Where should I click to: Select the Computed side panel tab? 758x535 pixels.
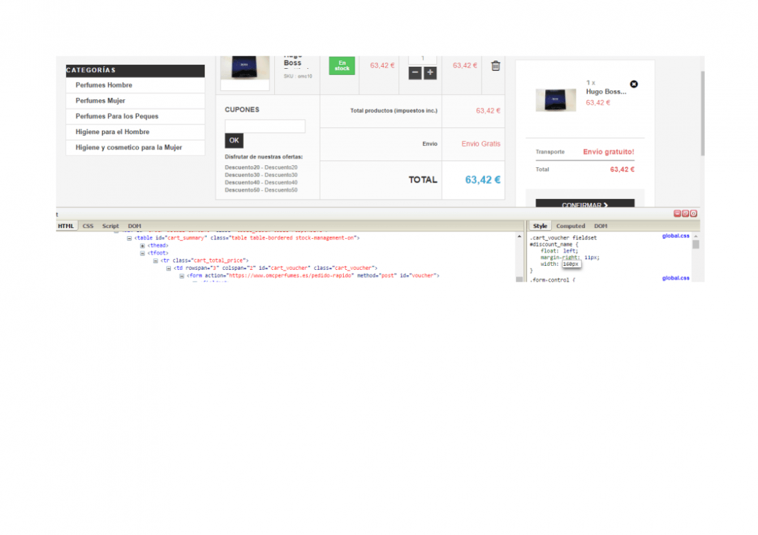[571, 226]
